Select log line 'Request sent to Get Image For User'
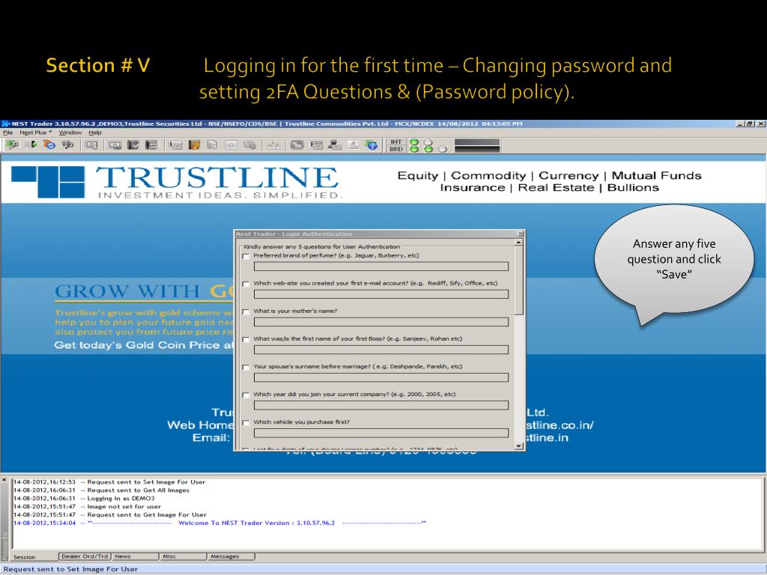The height and width of the screenshot is (575, 767). coord(110,515)
